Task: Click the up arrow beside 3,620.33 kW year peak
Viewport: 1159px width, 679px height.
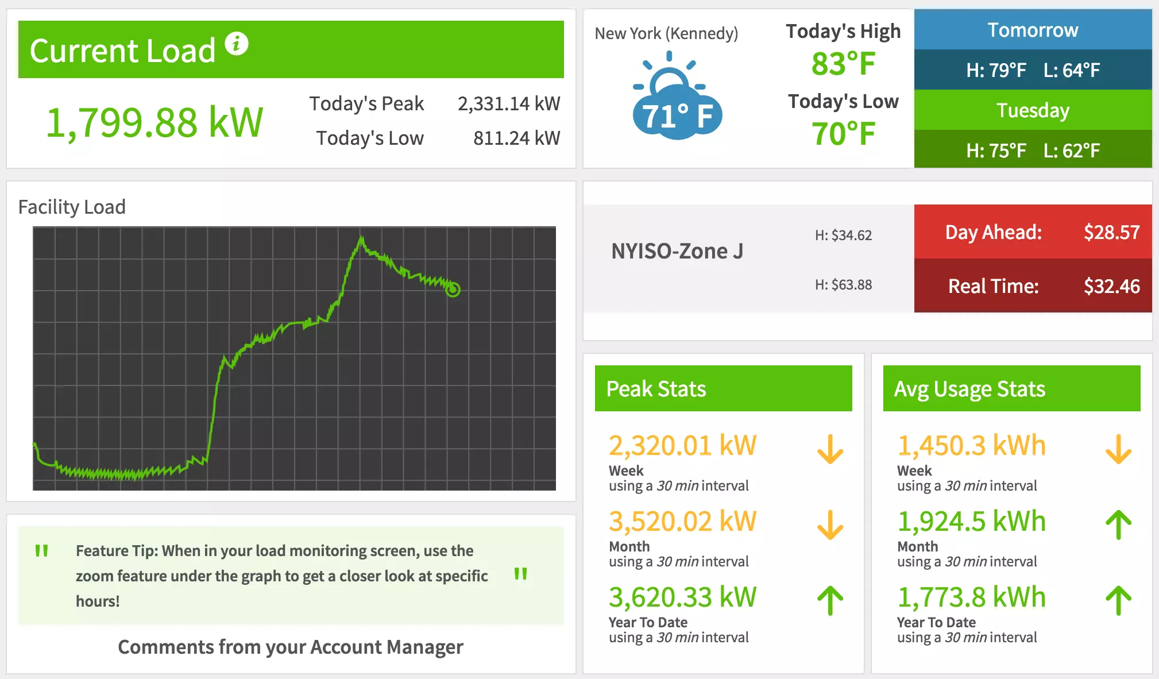Action: (x=830, y=600)
